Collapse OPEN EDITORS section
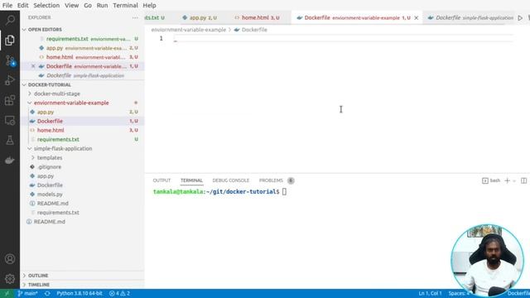Screen dimensions: 530x298 click(x=45, y=30)
